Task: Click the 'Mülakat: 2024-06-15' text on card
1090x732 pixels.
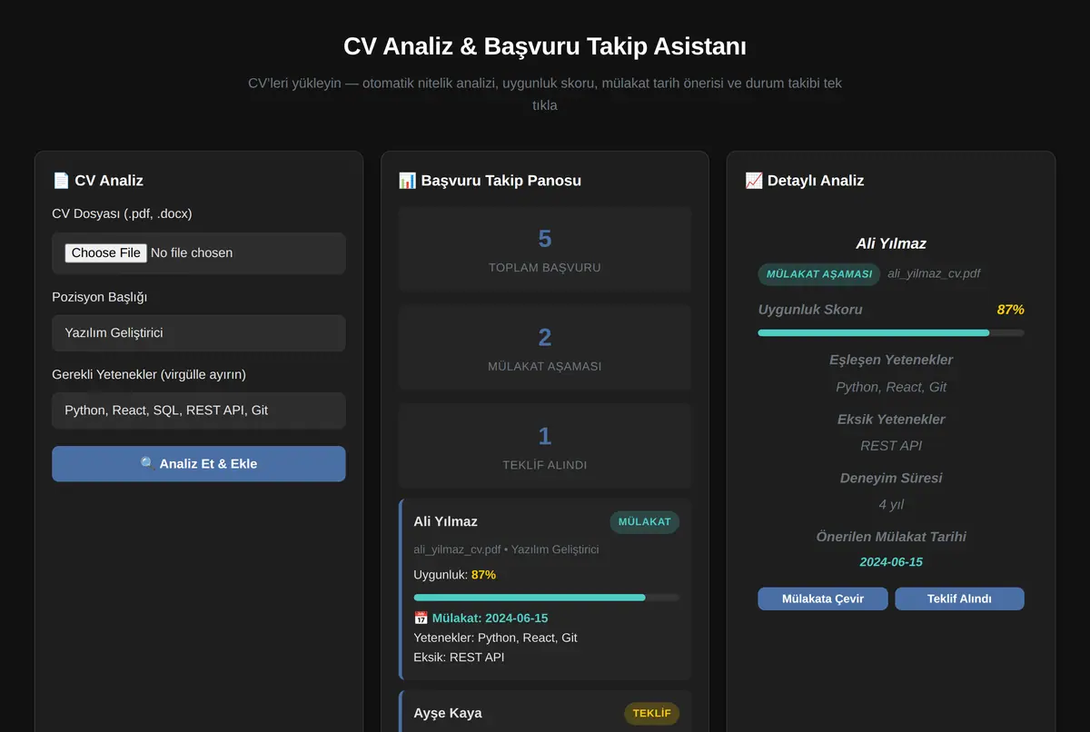Action: [x=490, y=618]
